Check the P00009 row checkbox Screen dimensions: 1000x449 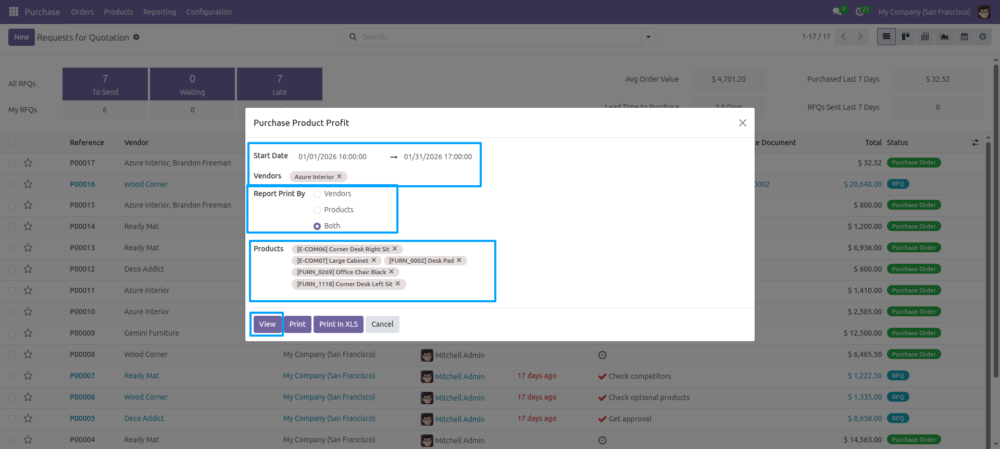12,333
